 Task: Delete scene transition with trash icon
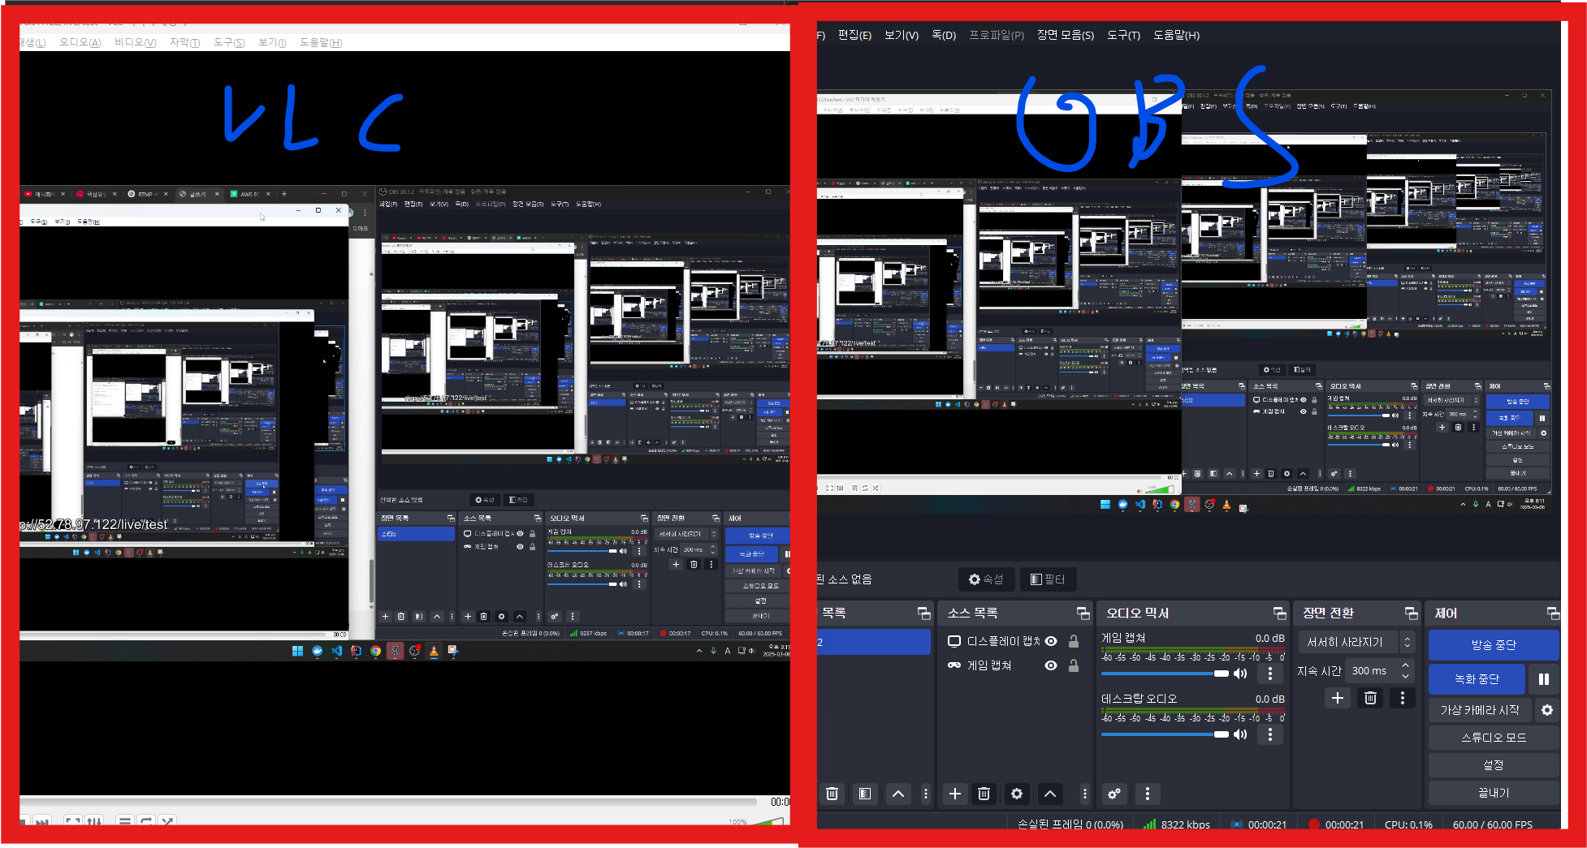point(1370,698)
